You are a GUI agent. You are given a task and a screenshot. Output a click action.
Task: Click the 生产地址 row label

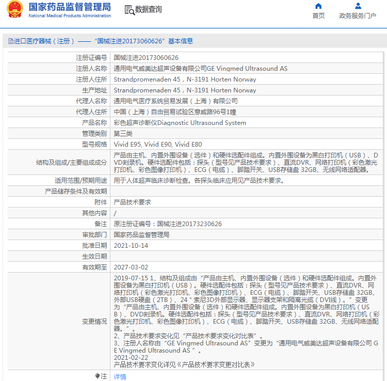point(94,90)
